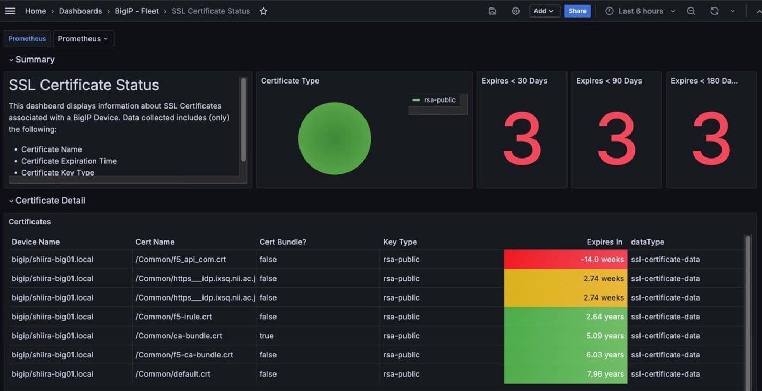Star this dashboard as favorite
Viewport: 762px width, 391px height.
point(263,11)
